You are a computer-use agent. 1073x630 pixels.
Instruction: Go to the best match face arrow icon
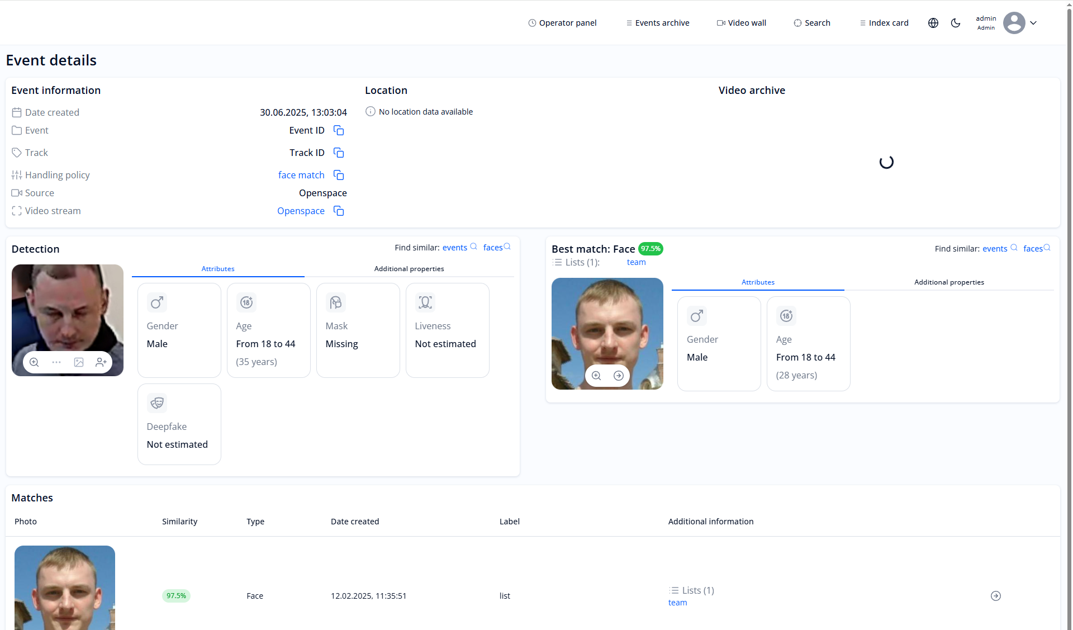click(x=619, y=376)
